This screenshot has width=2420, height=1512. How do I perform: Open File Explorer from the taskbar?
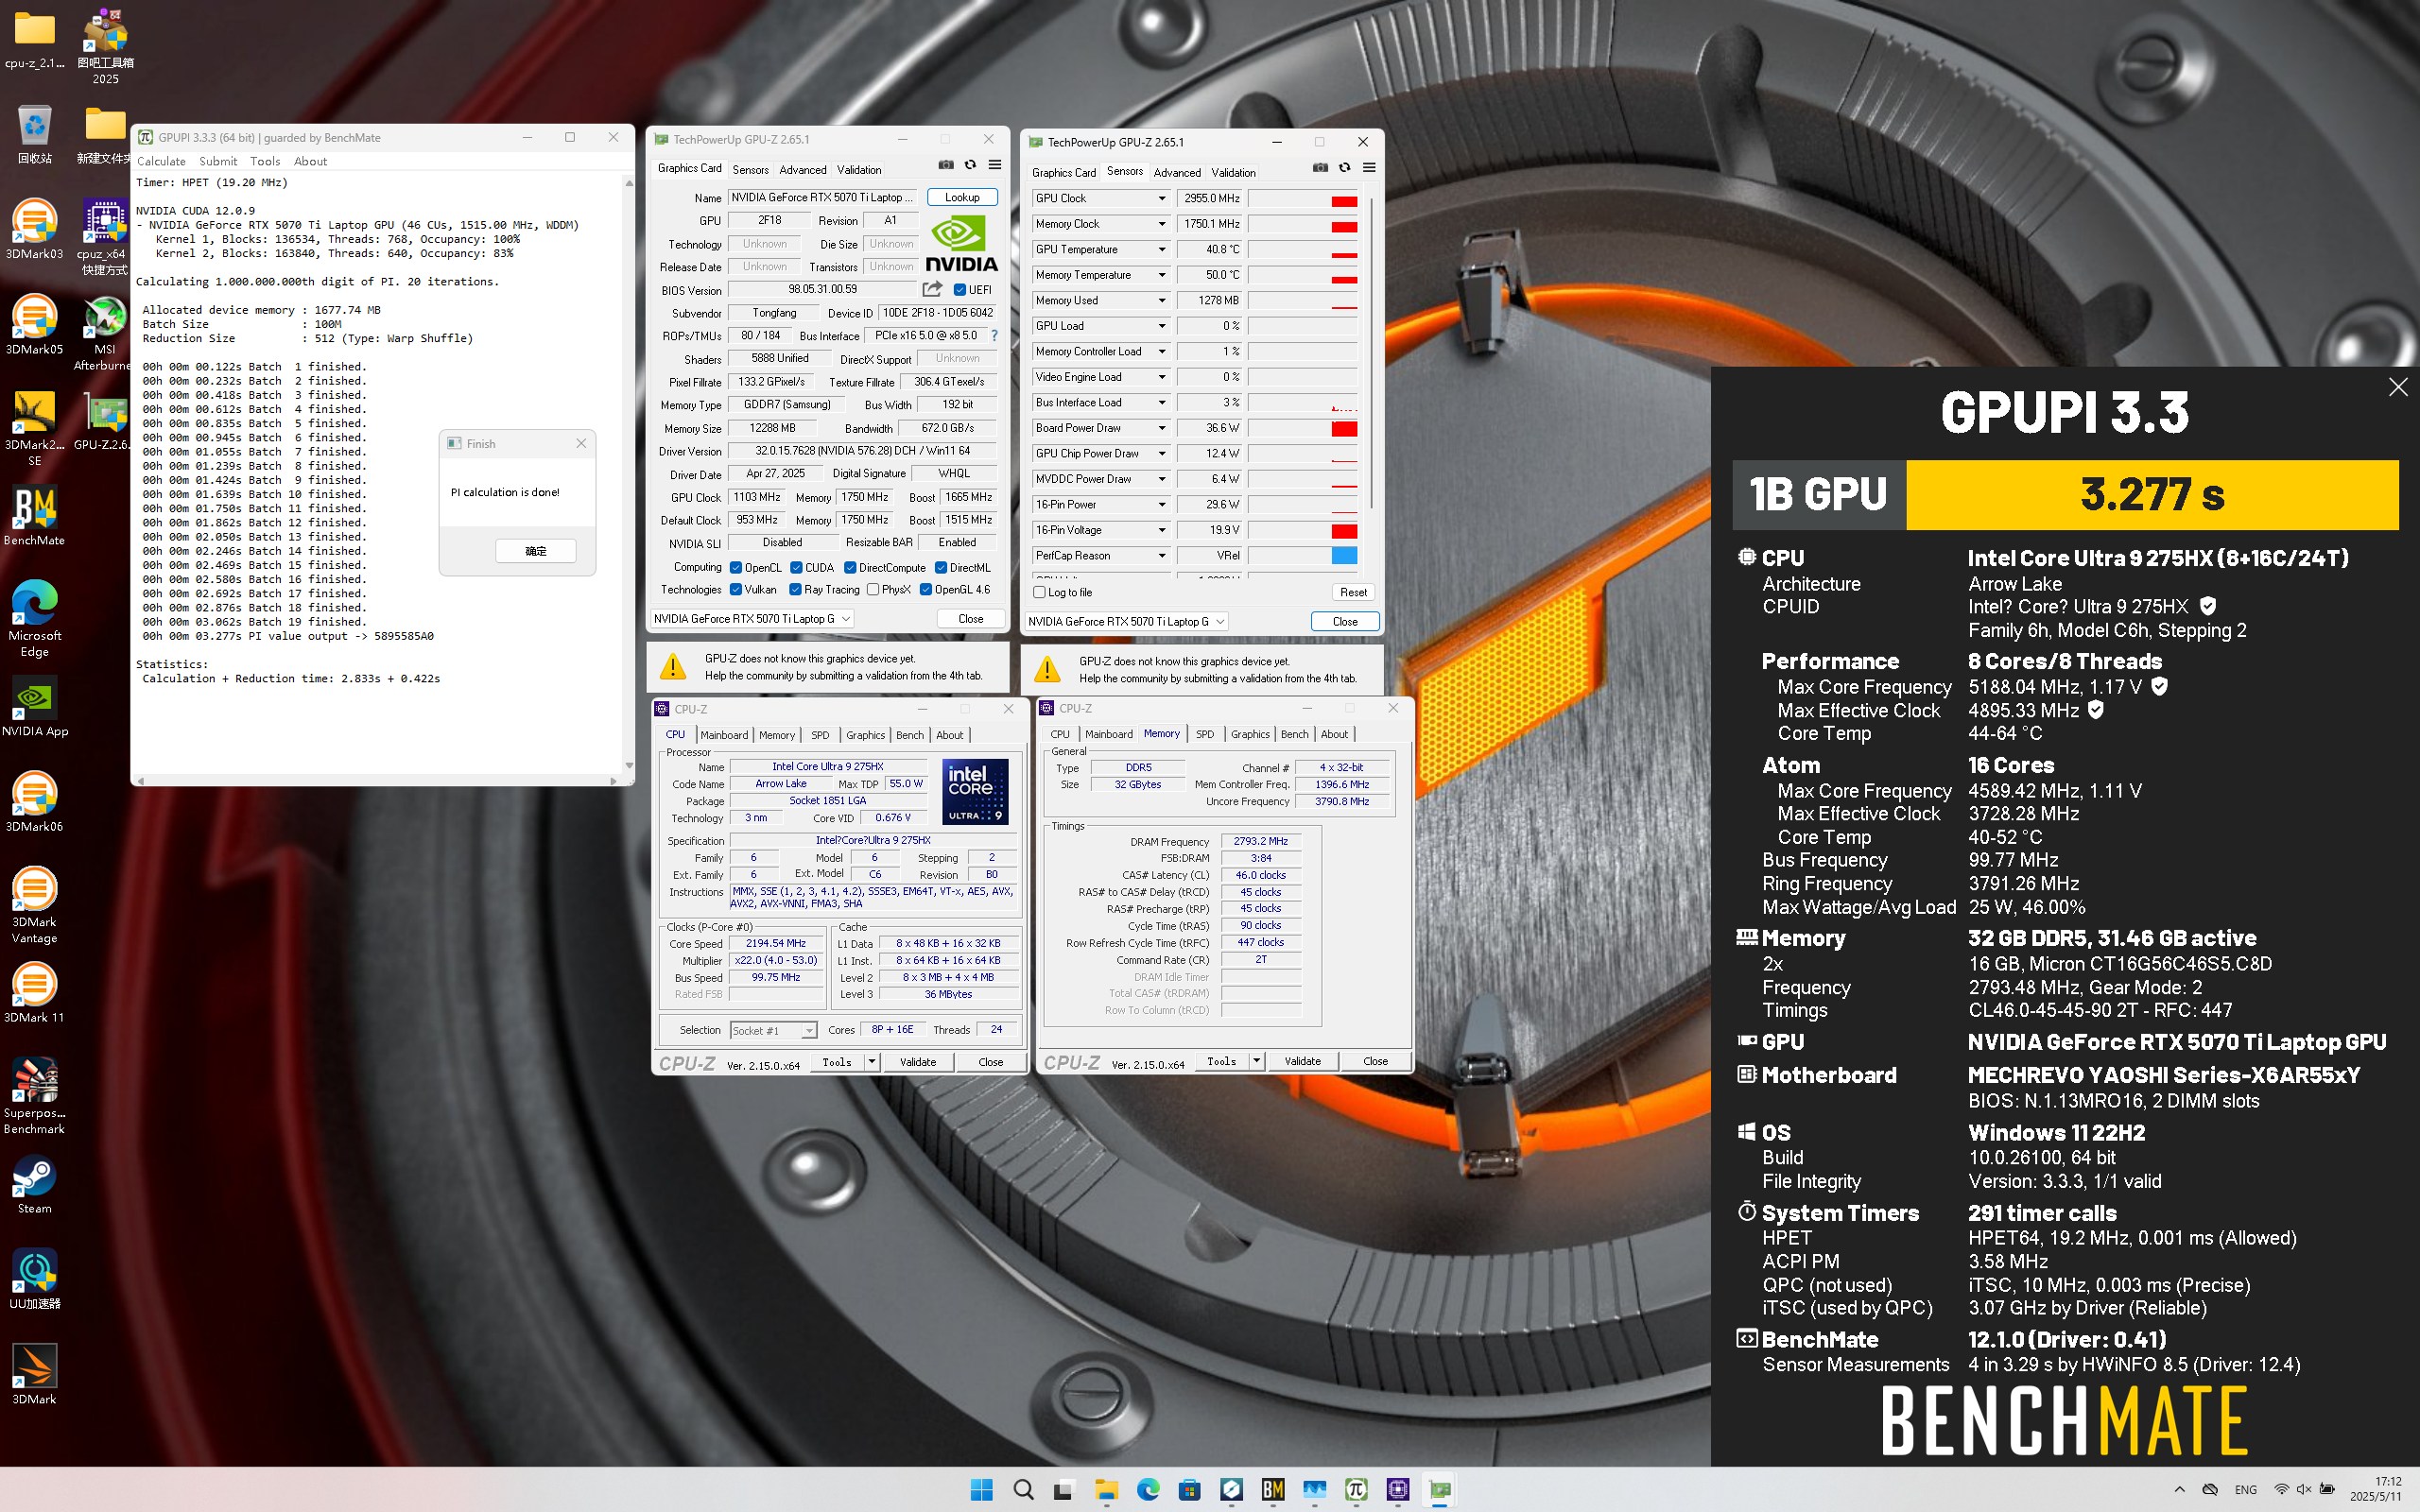point(1106,1489)
